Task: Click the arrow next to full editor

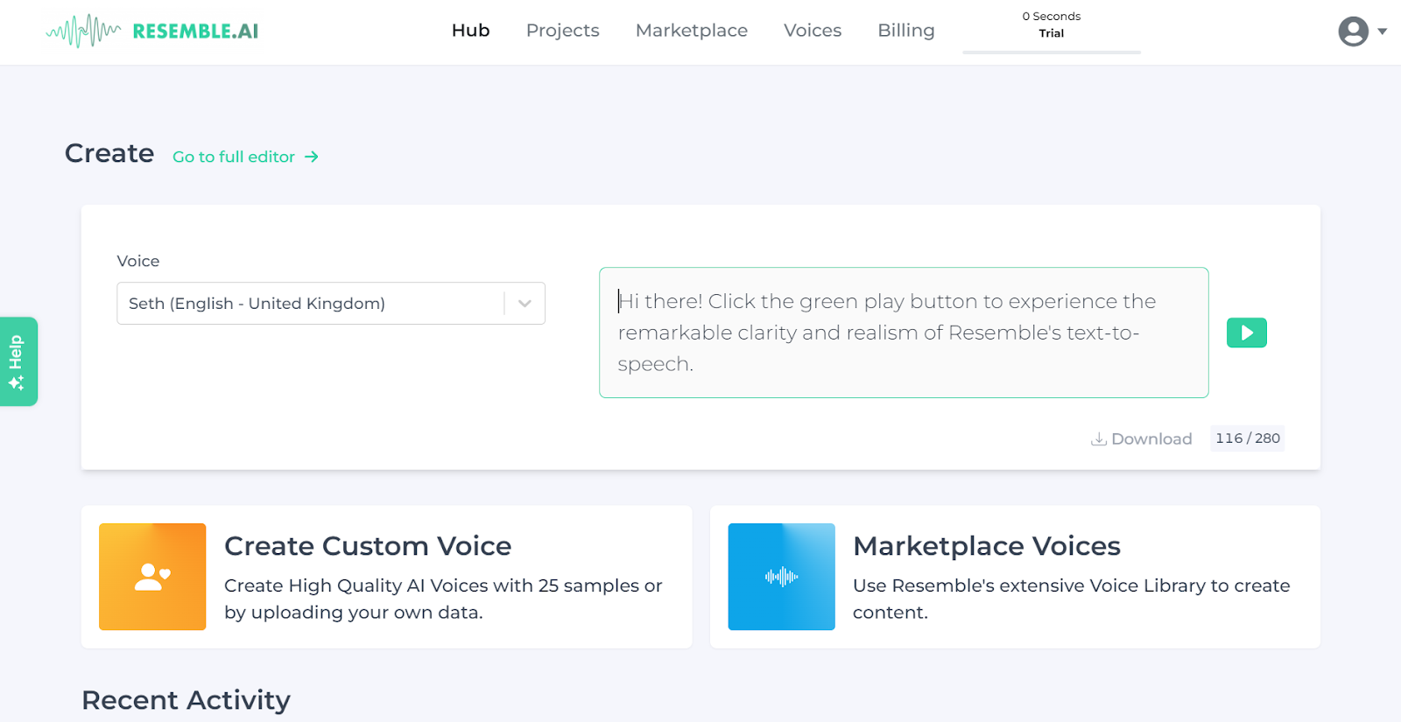Action: (x=312, y=157)
